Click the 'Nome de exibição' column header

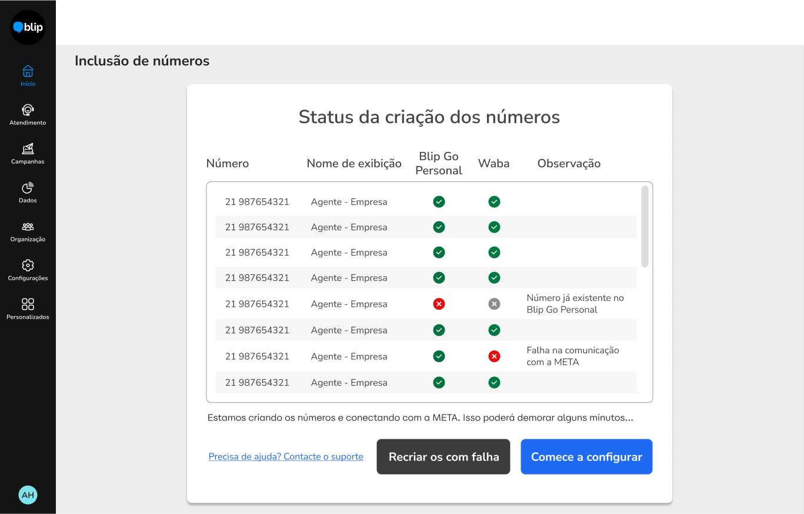pyautogui.click(x=354, y=163)
